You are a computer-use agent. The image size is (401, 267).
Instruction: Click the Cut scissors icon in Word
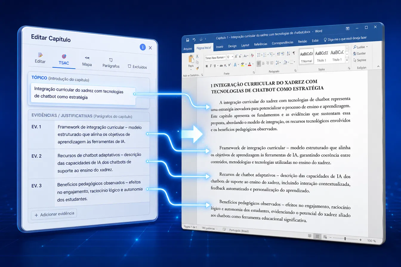pyautogui.click(x=197, y=56)
